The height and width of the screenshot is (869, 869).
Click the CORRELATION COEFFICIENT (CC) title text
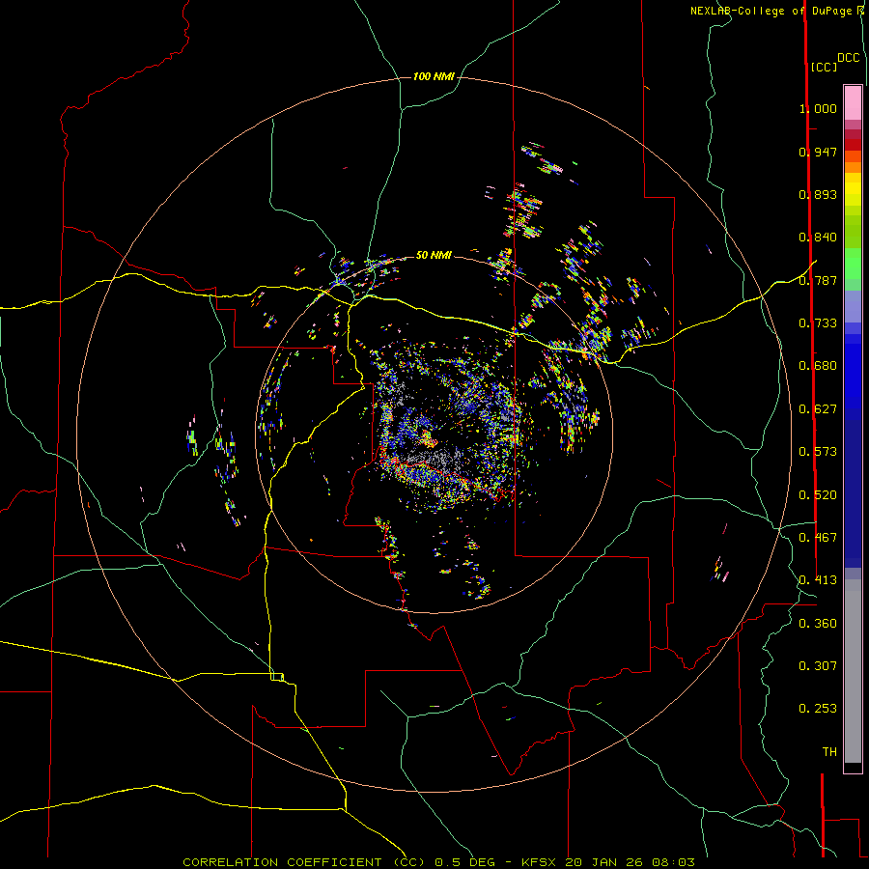coord(305,862)
